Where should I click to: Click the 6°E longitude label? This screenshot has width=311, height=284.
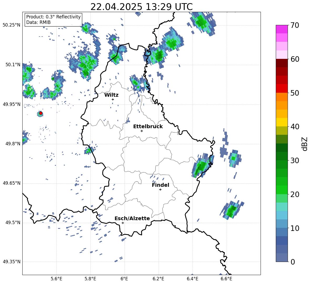click(x=124, y=279)
